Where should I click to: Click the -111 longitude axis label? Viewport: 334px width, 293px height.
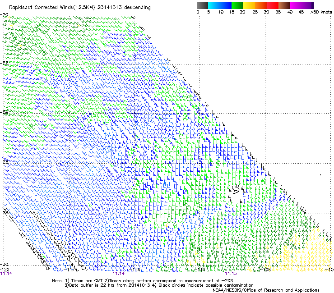click(199, 270)
